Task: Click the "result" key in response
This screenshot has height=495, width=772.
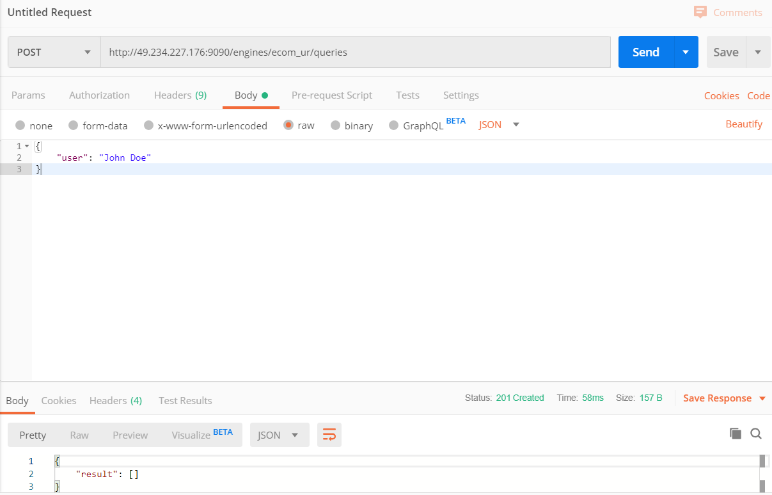Action: point(97,475)
